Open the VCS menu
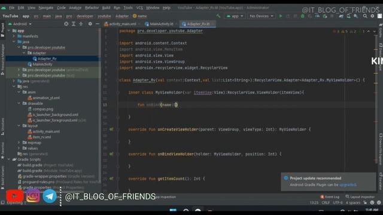This screenshot has width=383, height=215. pos(139,8)
